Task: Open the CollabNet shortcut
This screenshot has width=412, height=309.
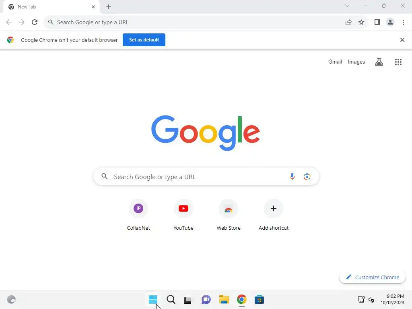Action: pyautogui.click(x=138, y=216)
